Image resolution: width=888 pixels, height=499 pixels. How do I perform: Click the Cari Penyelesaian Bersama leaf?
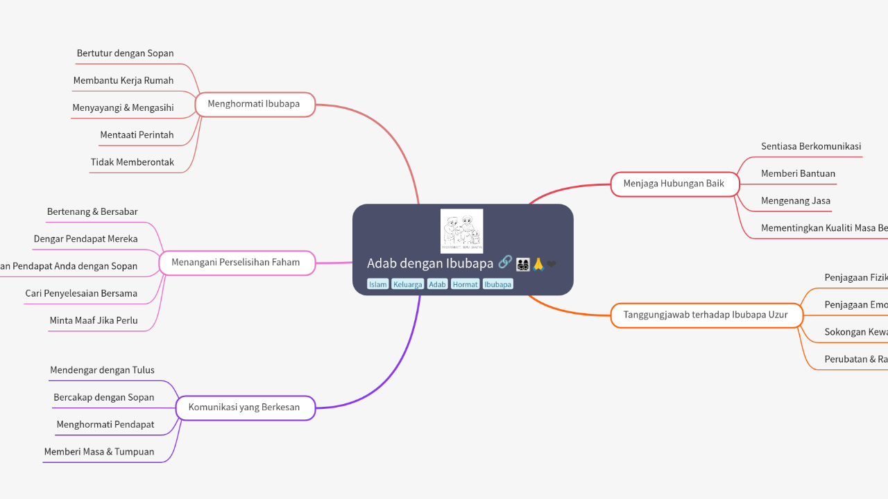[81, 293]
